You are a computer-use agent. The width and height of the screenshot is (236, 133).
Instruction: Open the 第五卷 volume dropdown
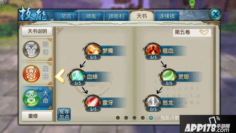(x=192, y=32)
